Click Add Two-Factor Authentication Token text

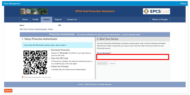click(x=36, y=29)
